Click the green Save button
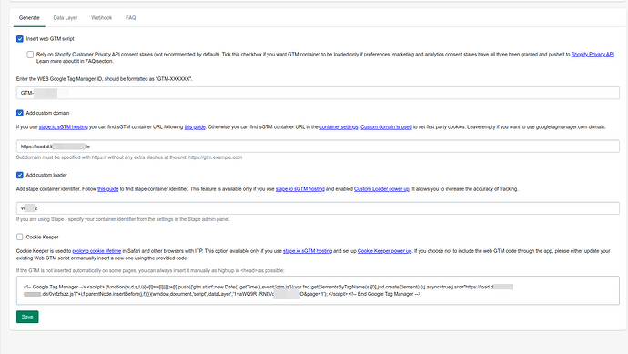The image size is (628, 354). (27, 317)
